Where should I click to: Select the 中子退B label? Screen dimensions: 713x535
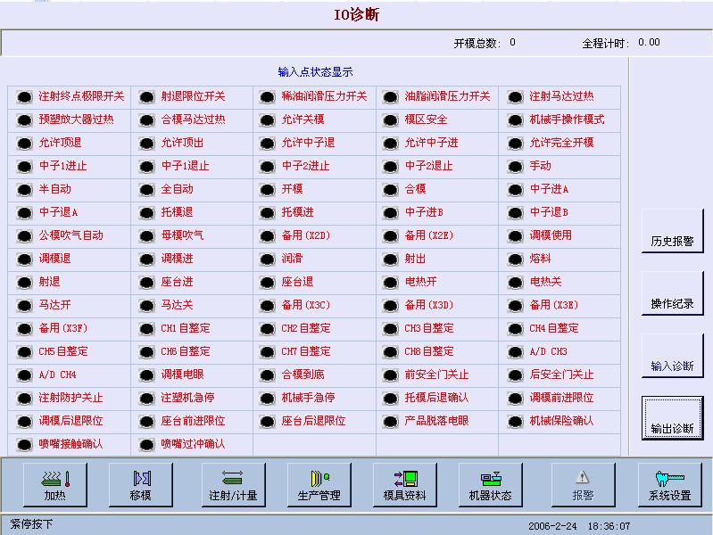pyautogui.click(x=550, y=212)
